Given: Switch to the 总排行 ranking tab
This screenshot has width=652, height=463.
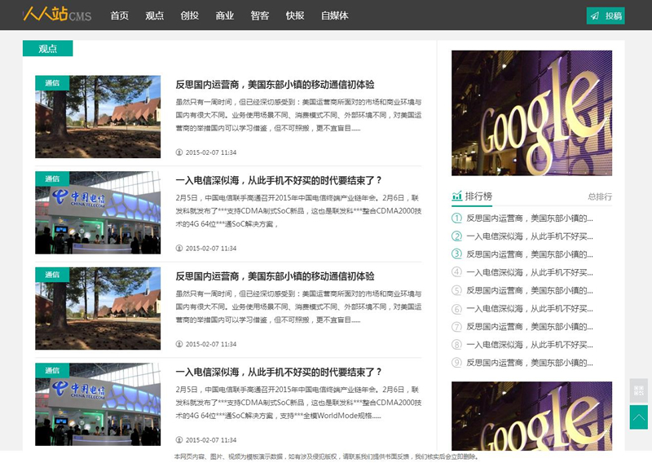Looking at the screenshot, I should [x=599, y=196].
